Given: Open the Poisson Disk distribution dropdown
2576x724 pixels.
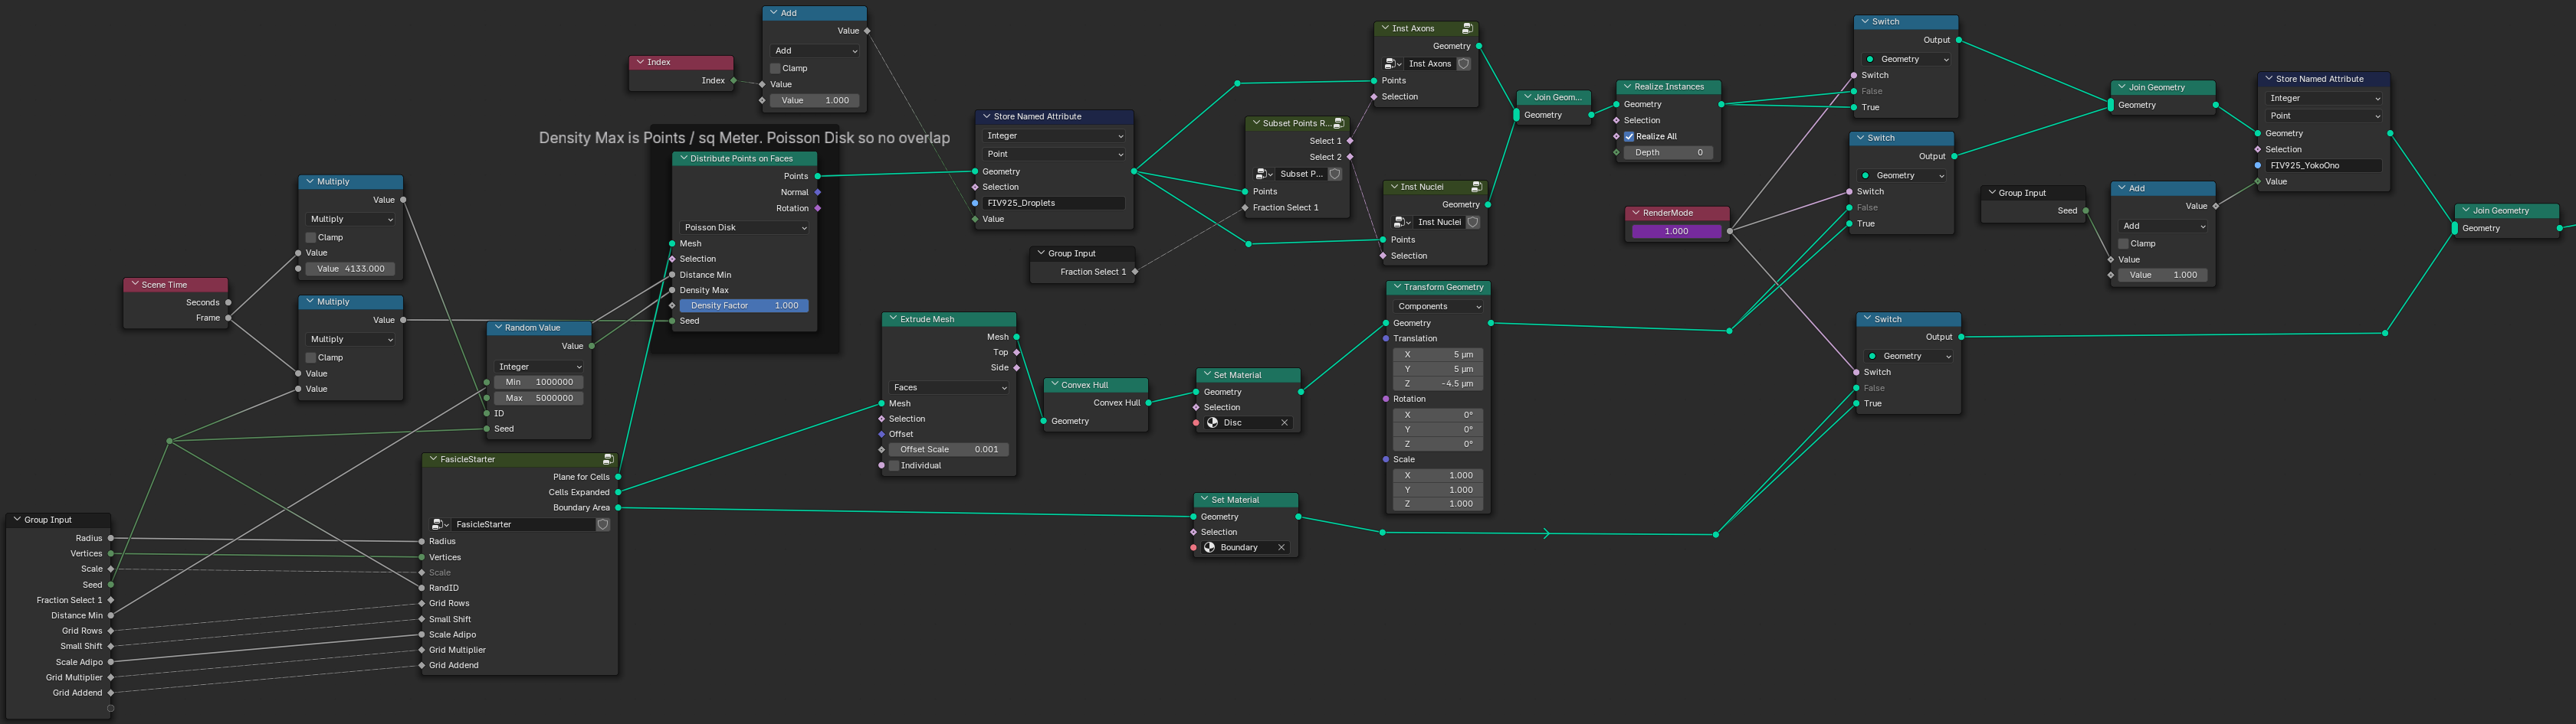Looking at the screenshot, I should (744, 228).
